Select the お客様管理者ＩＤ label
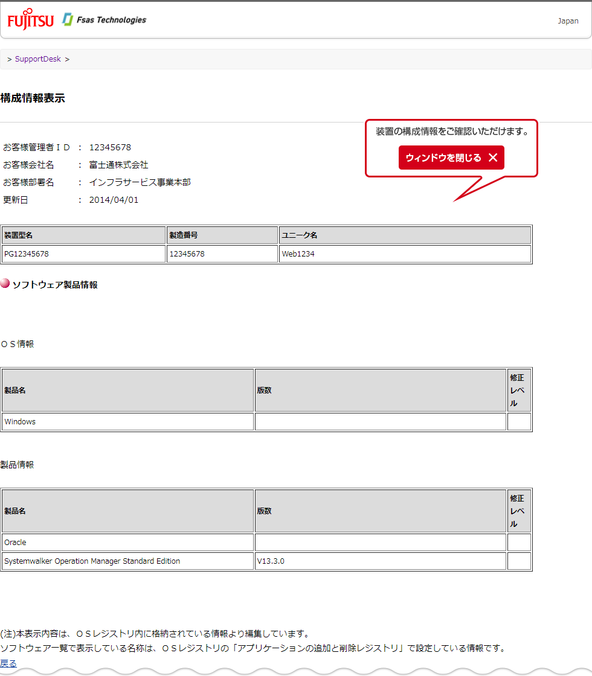Viewport: 592px width, 676px height. tap(36, 147)
